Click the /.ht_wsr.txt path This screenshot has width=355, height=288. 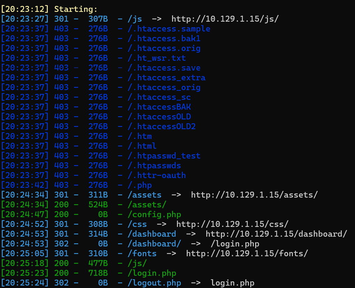pos(157,58)
